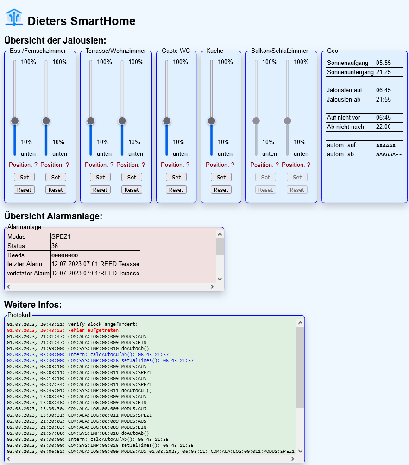The image size is (409, 465).
Task: Click the Alarmanlage vertical scrollbar thumb
Action: pyautogui.click(x=220, y=246)
